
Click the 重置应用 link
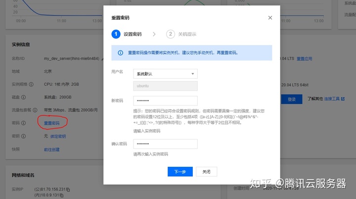pos(304,59)
